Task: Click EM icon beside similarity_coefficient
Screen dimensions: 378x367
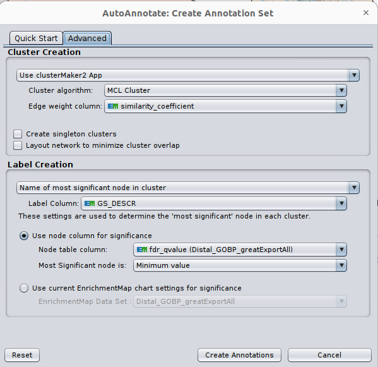Action: pyautogui.click(x=113, y=106)
